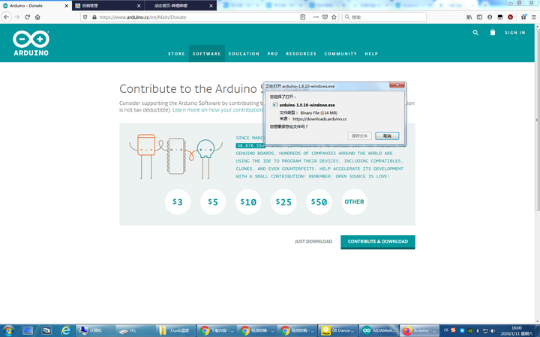Open the PotPlayer 08 Dance taskbar item
The height and width of the screenshot is (337, 540).
coord(337,330)
